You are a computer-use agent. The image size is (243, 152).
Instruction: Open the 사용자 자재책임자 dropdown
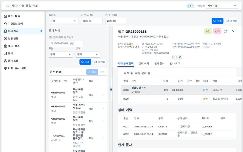pyautogui.click(x=222, y=6)
